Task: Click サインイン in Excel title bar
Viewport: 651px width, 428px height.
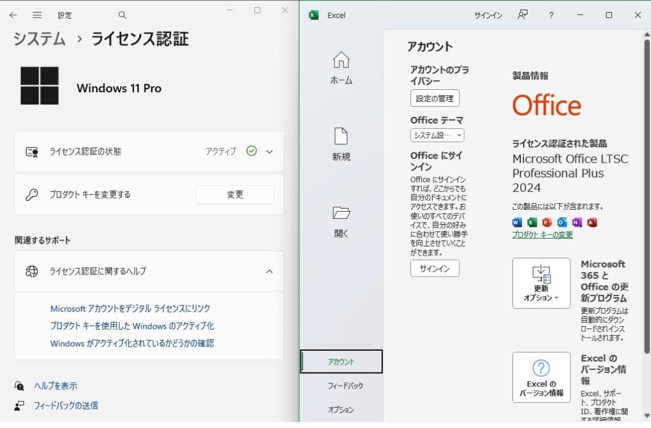Action: pyautogui.click(x=488, y=15)
